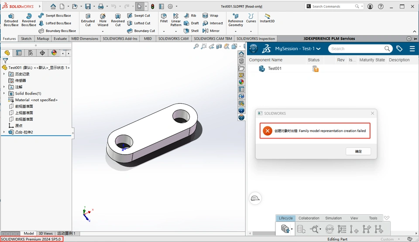Select the Rib tool
The height and width of the screenshot is (242, 419).
click(190, 16)
